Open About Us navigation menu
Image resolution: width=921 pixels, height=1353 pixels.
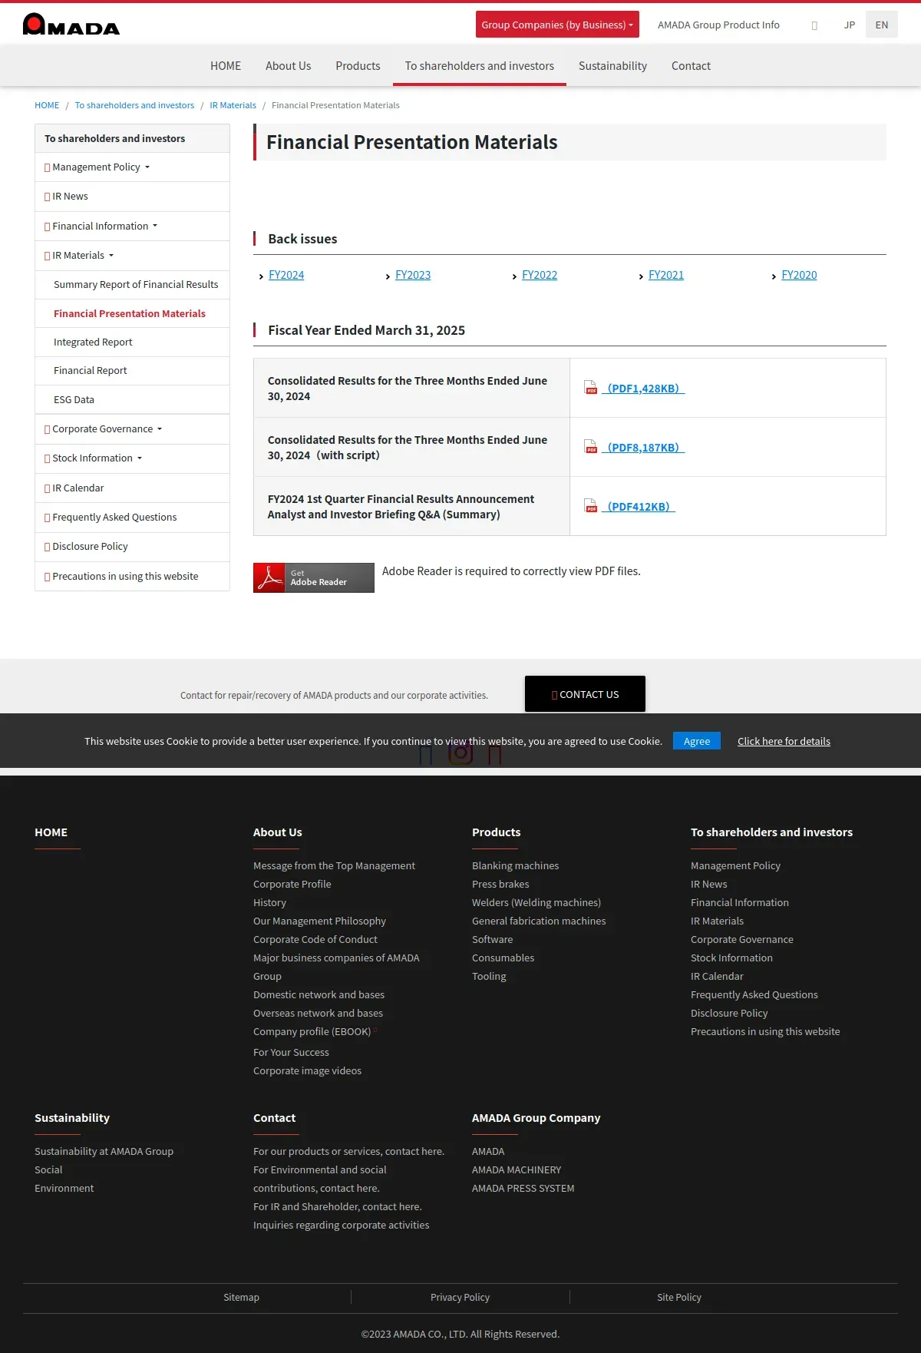(x=289, y=66)
